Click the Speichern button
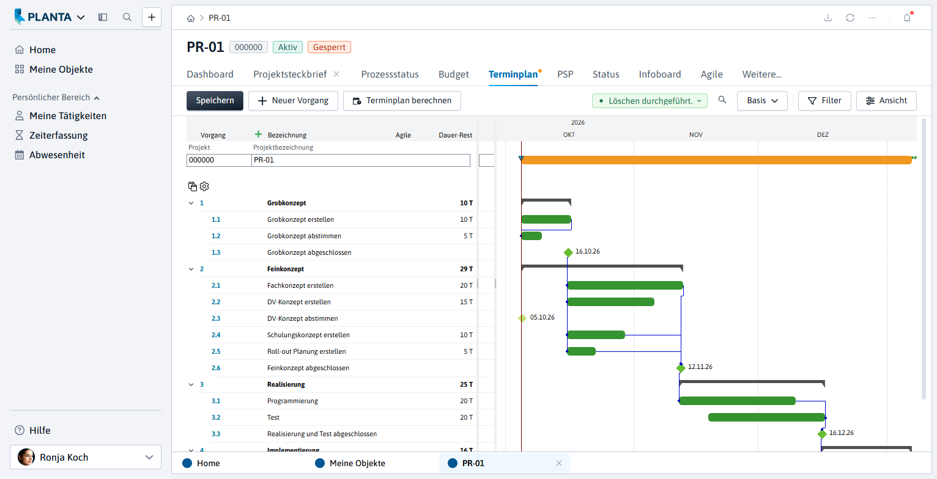Viewport: 937px width, 479px height. pyautogui.click(x=215, y=101)
